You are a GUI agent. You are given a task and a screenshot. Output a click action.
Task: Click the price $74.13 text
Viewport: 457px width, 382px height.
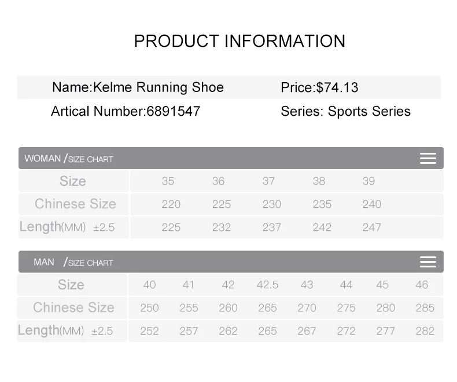coord(319,87)
